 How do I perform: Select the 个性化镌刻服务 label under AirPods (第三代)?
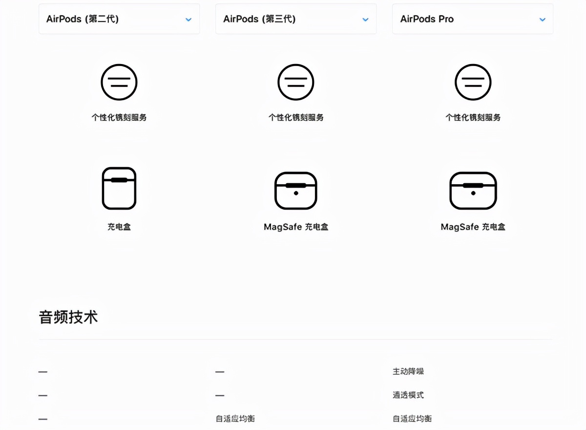coord(296,118)
